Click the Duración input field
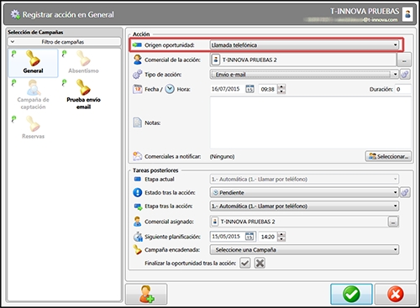420x308 pixels. coord(403,89)
